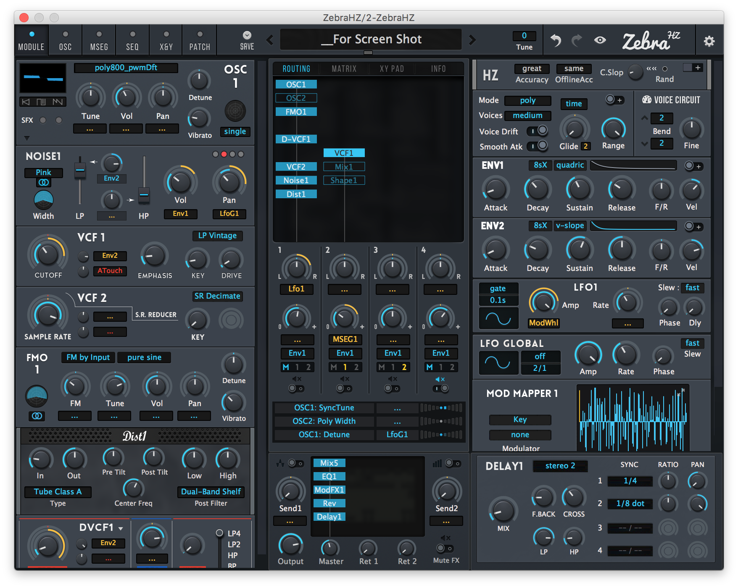Switch to the MSEG tab

point(99,41)
